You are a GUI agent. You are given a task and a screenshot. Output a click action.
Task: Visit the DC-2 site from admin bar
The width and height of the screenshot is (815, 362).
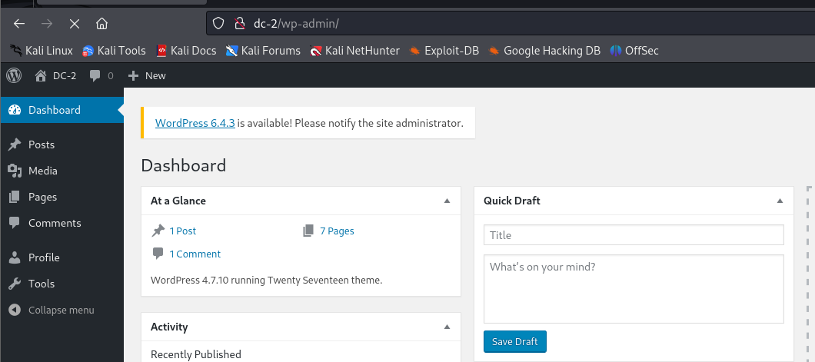55,76
